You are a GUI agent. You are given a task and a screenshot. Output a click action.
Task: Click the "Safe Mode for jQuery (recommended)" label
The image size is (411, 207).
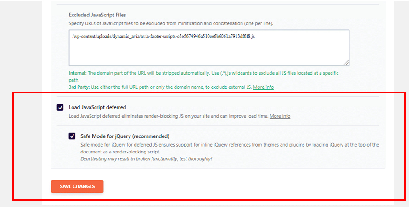[x=125, y=136]
